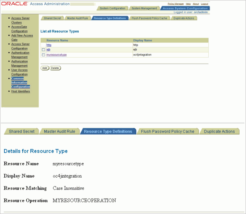Go to Policy Manager link

[x=176, y=4]
